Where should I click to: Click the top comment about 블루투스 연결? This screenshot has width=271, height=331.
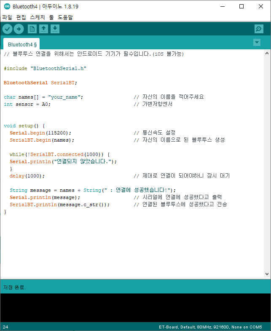click(94, 54)
